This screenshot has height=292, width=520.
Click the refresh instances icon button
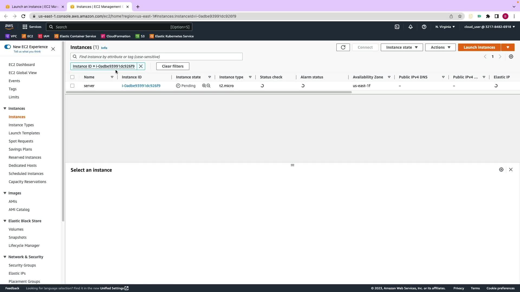[343, 47]
